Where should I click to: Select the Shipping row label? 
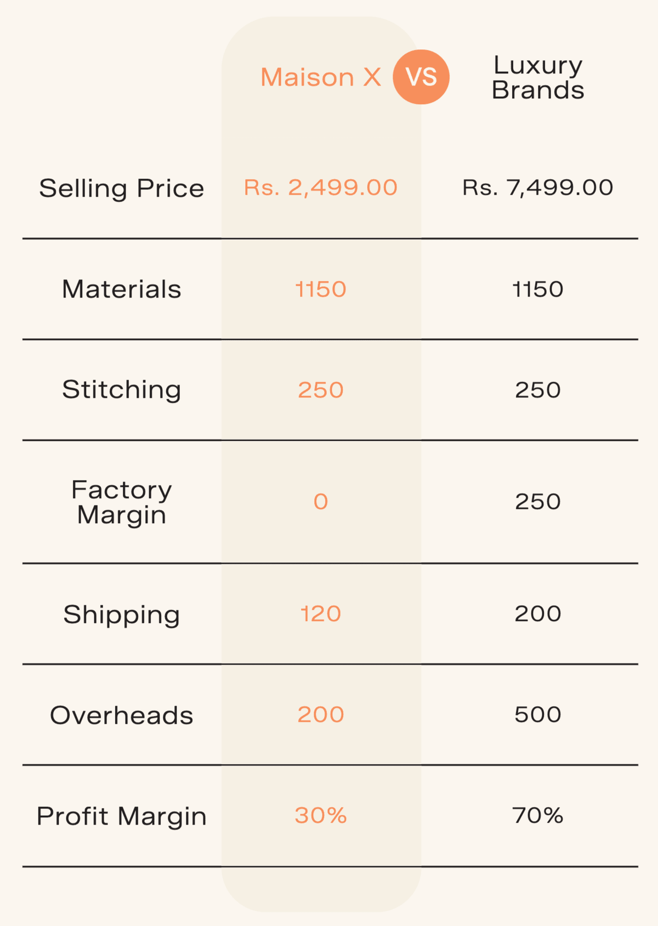tap(122, 615)
